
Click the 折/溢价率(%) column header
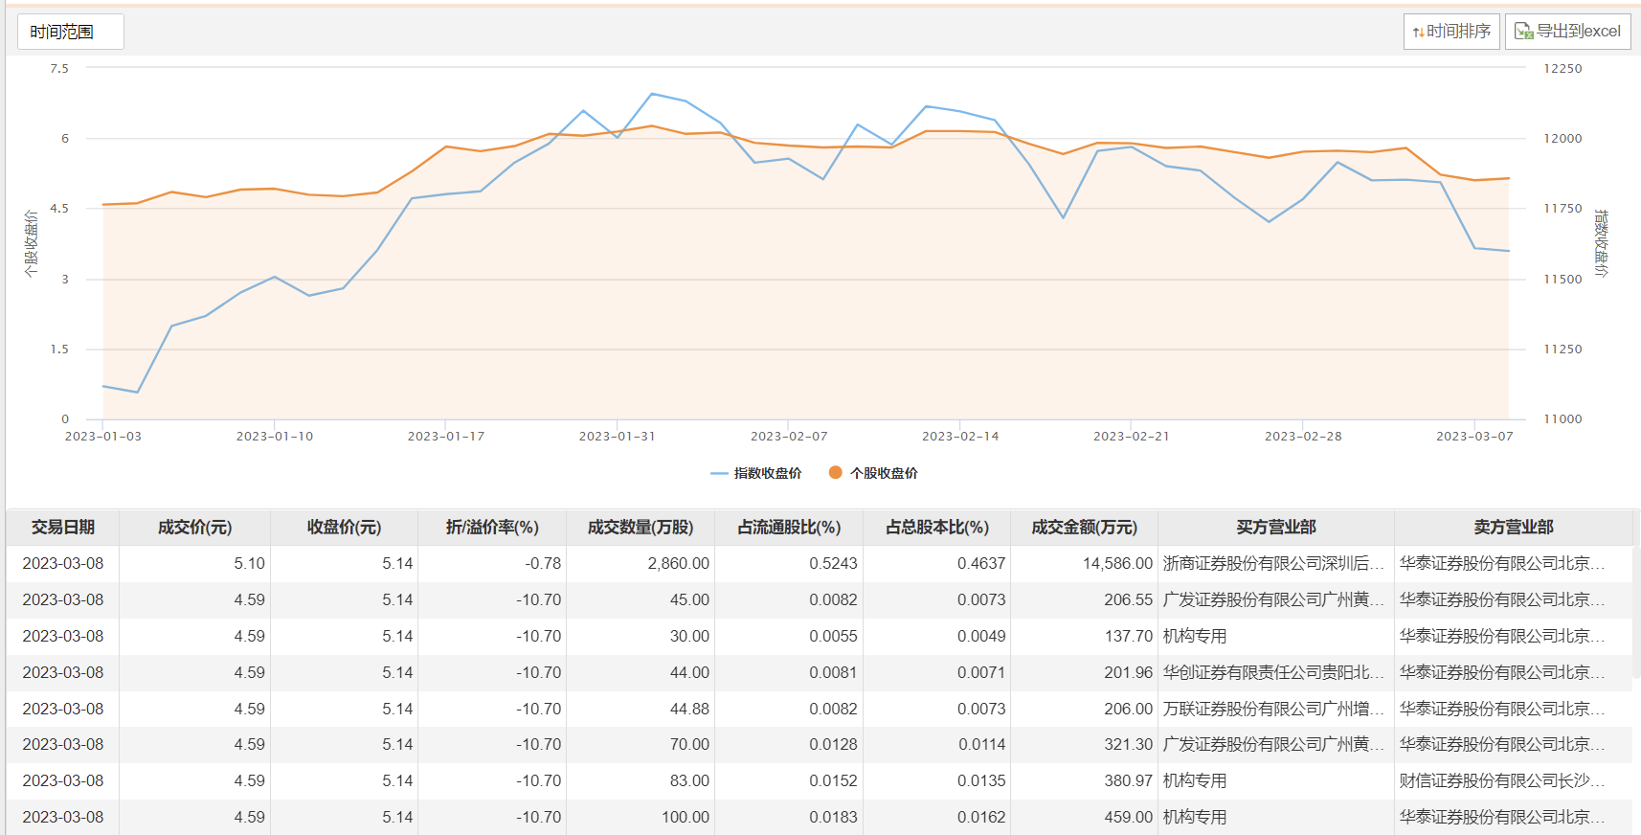point(492,528)
